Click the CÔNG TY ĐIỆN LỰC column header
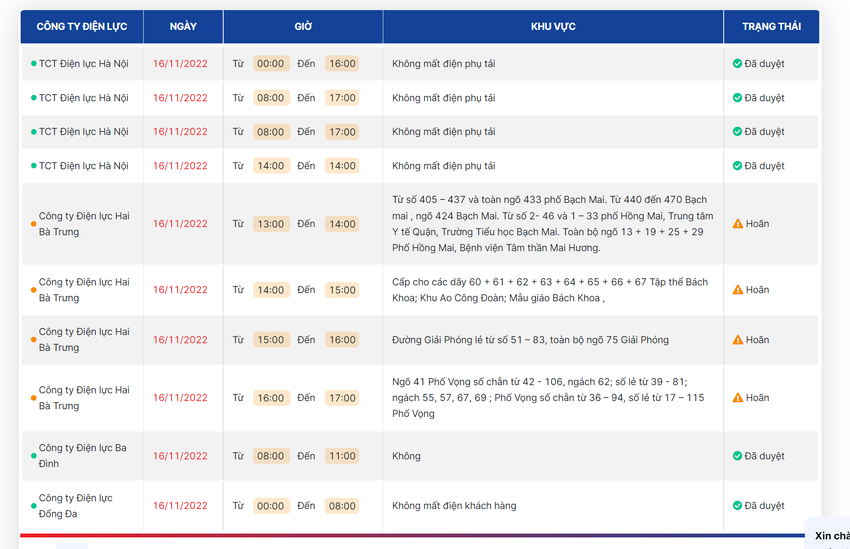Image resolution: width=850 pixels, height=549 pixels. tap(82, 27)
